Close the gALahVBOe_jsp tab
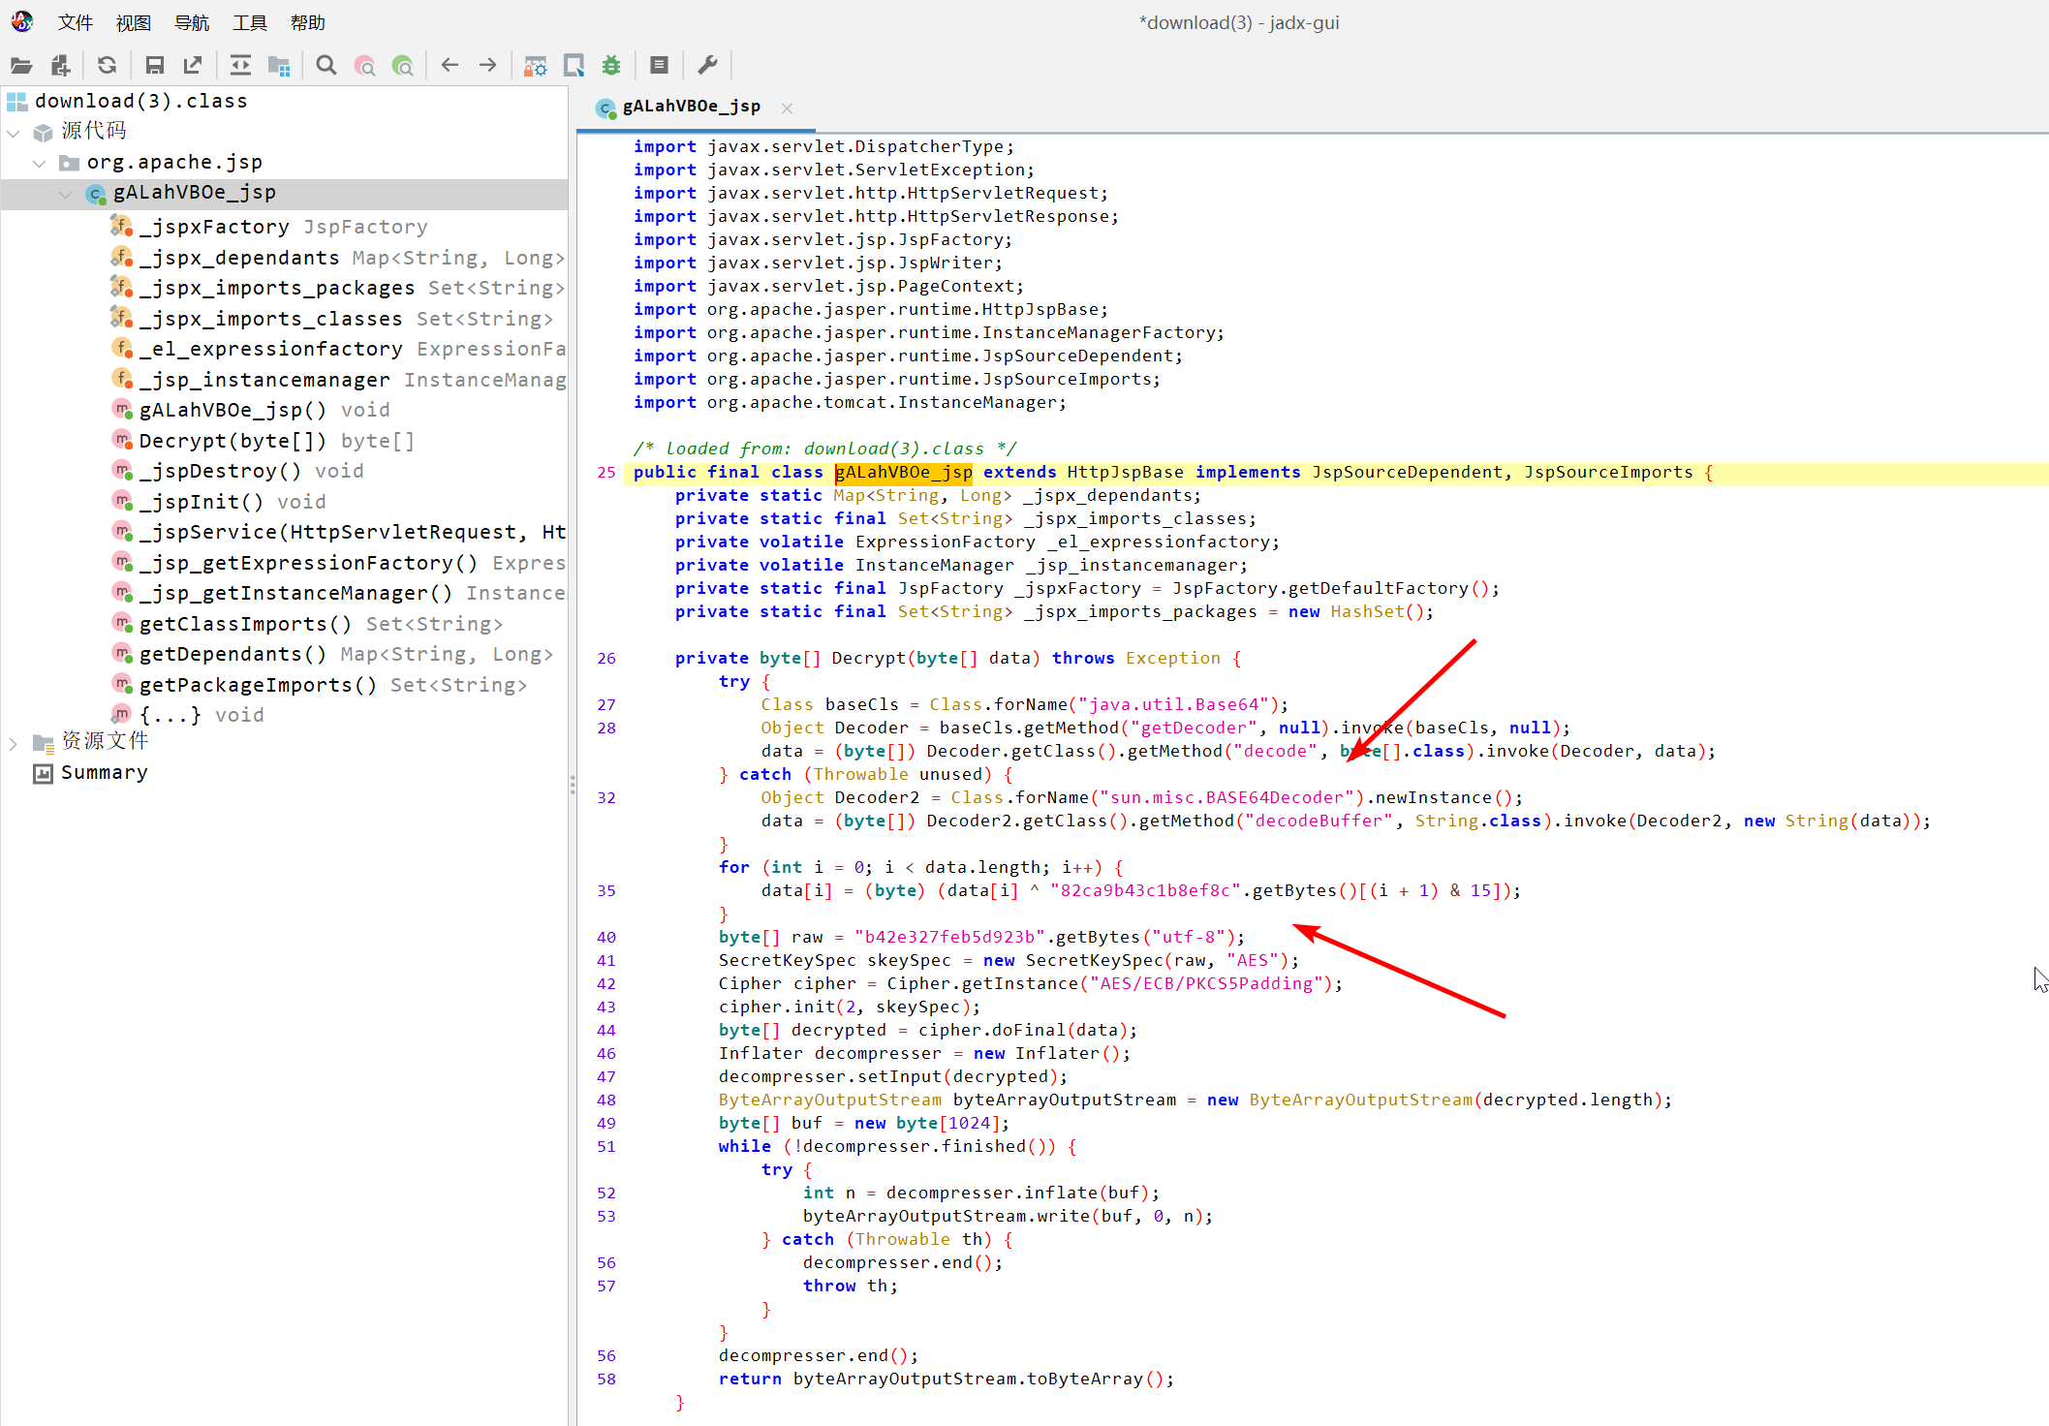 pos(788,108)
